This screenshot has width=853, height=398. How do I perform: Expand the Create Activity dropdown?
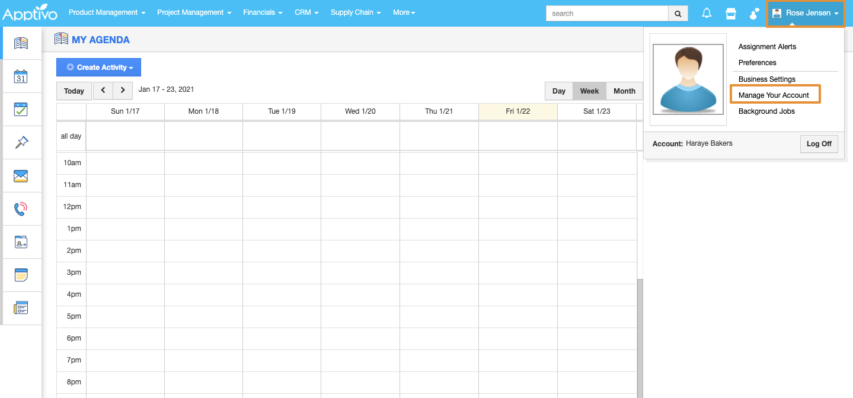[x=98, y=68]
